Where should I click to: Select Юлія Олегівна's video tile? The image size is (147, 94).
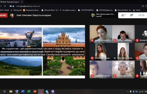tap(123, 52)
